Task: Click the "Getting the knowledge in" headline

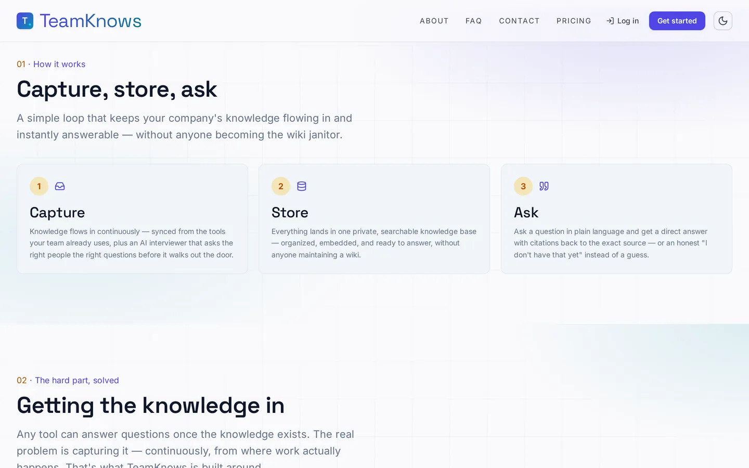Action: click(x=151, y=405)
